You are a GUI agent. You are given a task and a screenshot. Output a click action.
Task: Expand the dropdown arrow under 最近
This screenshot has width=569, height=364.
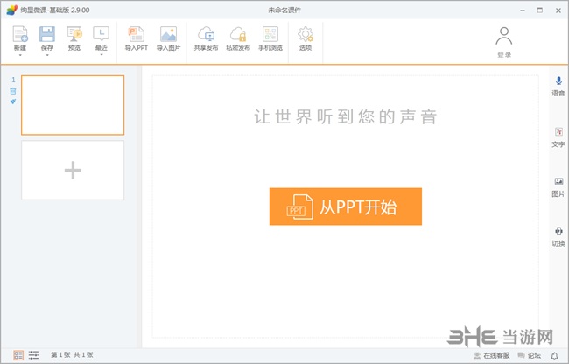coord(102,55)
